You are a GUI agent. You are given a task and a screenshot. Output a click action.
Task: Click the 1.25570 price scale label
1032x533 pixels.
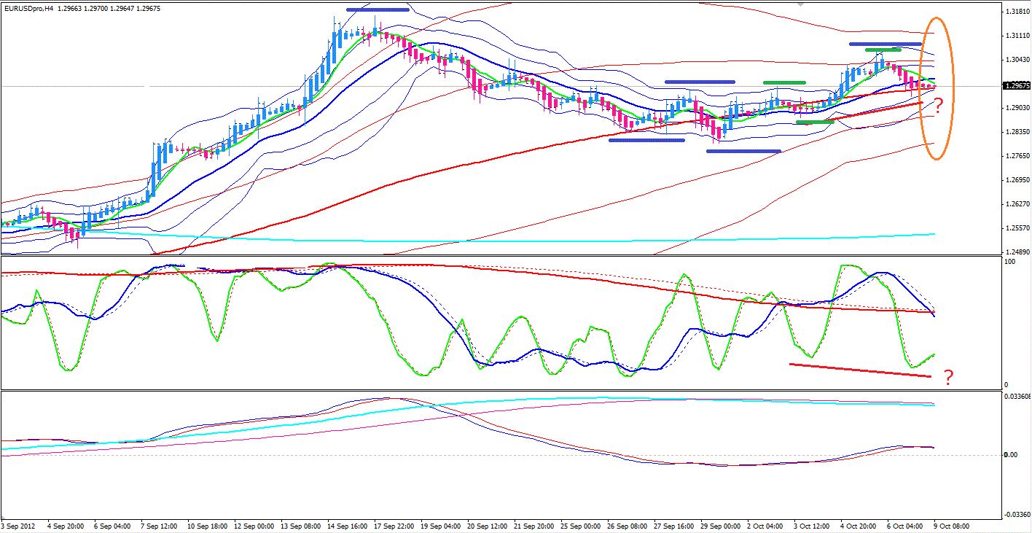[1016, 227]
